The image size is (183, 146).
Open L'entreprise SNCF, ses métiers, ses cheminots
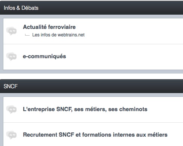[x=85, y=109]
